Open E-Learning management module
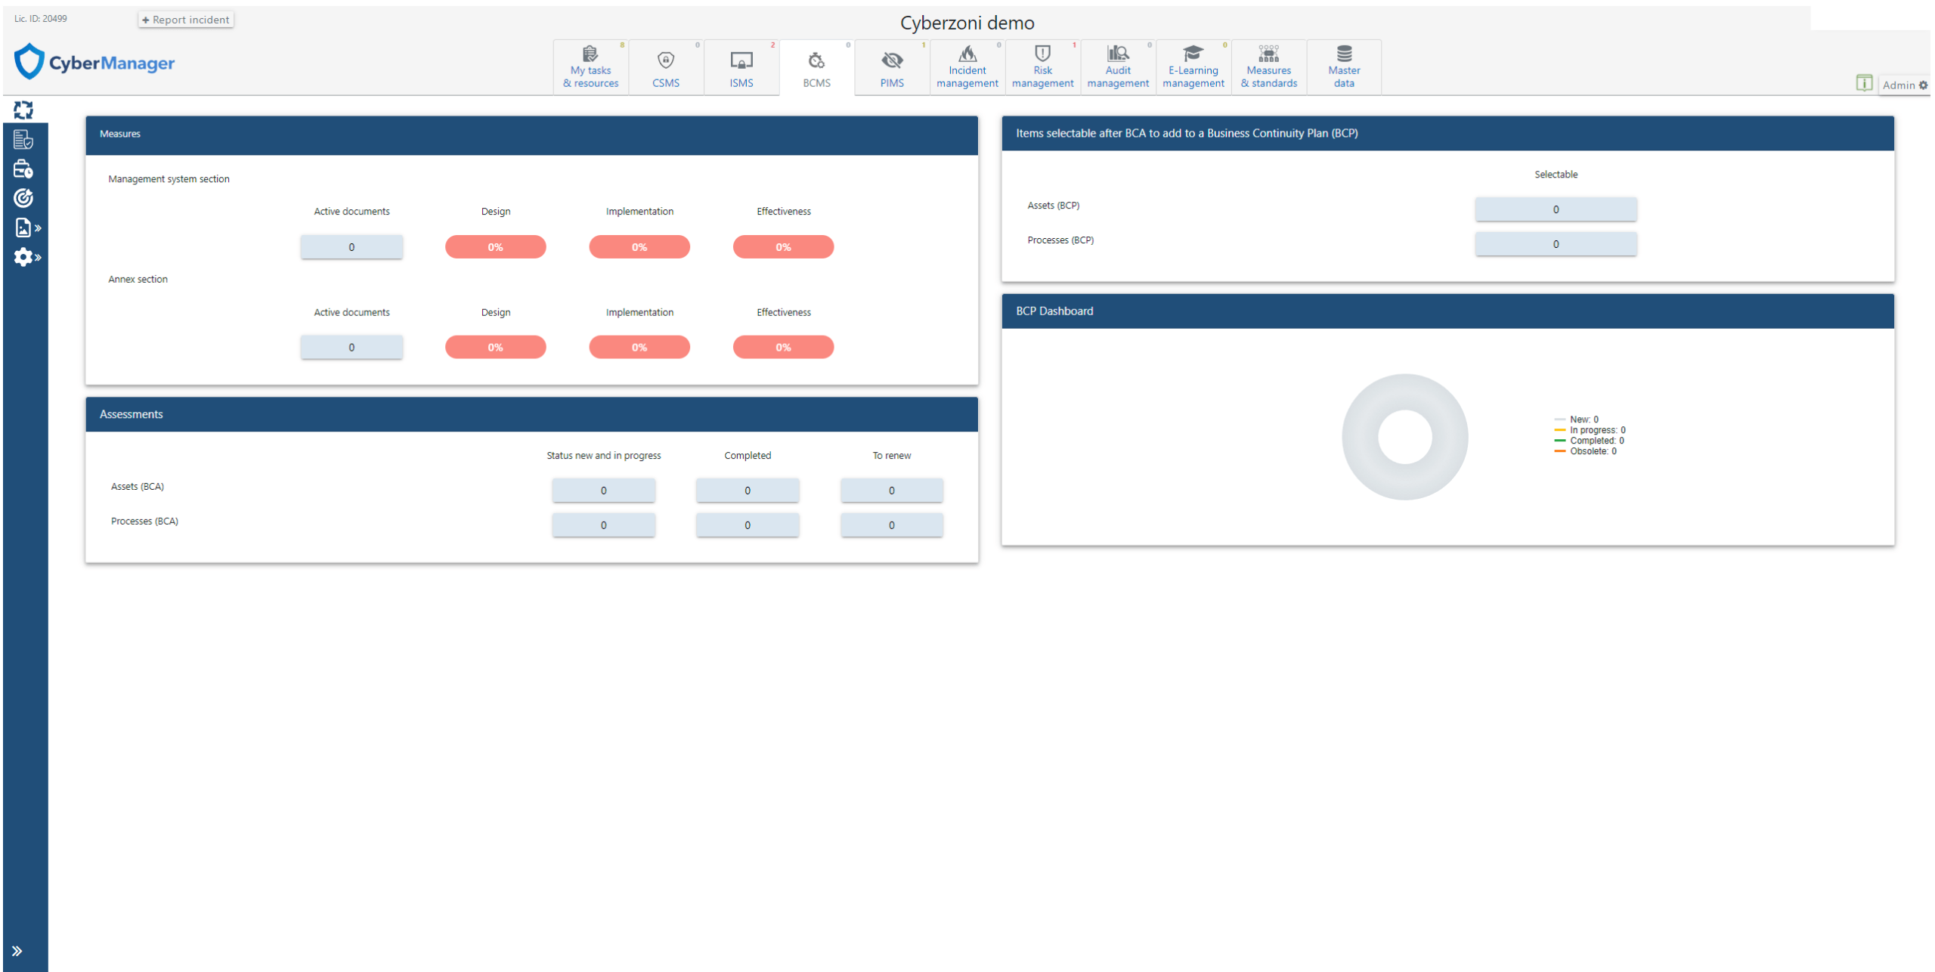The height and width of the screenshot is (972, 1935). coord(1193,67)
